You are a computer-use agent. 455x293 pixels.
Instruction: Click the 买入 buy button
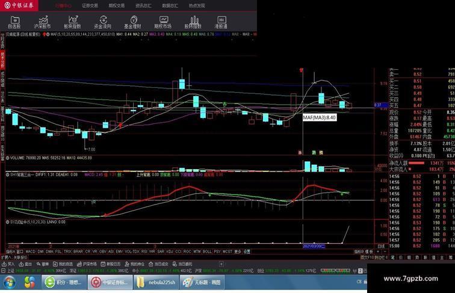(x=8, y=264)
